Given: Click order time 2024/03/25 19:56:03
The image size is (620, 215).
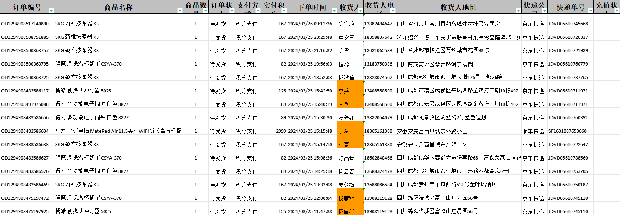Looking at the screenshot, I should coord(310,64).
